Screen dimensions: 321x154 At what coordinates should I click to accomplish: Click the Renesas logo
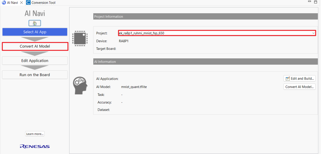click(35, 146)
